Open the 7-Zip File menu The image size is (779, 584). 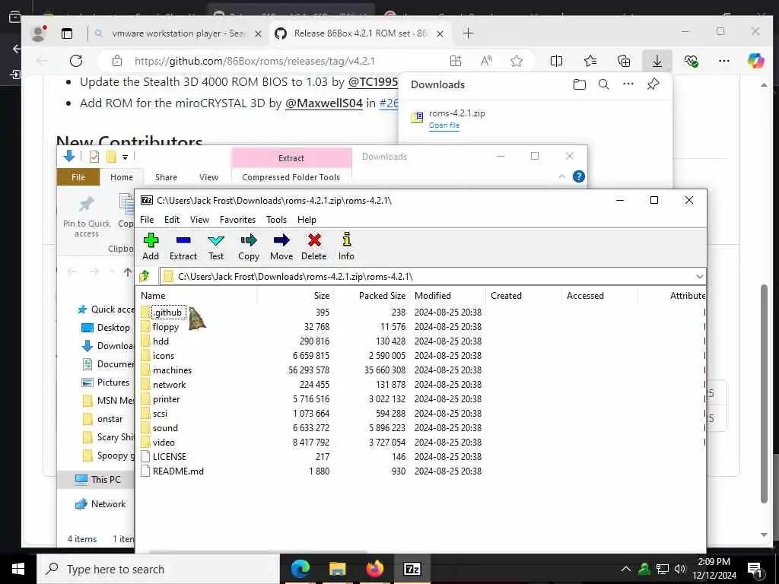tap(147, 220)
